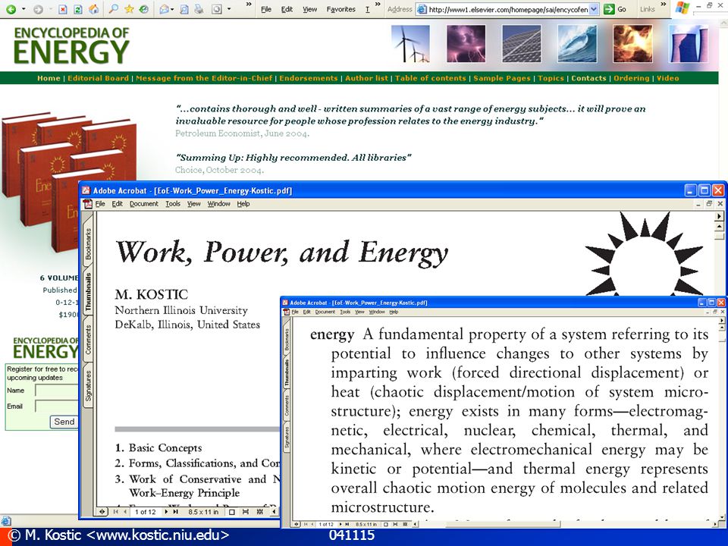Open the Window menu in the large Acrobat window
The height and width of the screenshot is (546, 728).
coord(218,204)
